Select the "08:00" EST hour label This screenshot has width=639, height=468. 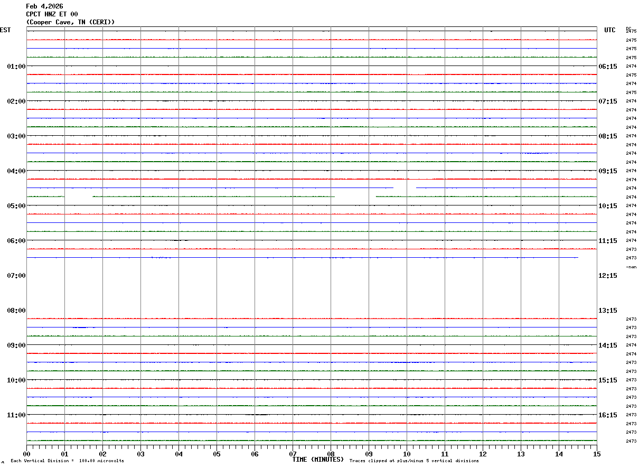click(16, 311)
